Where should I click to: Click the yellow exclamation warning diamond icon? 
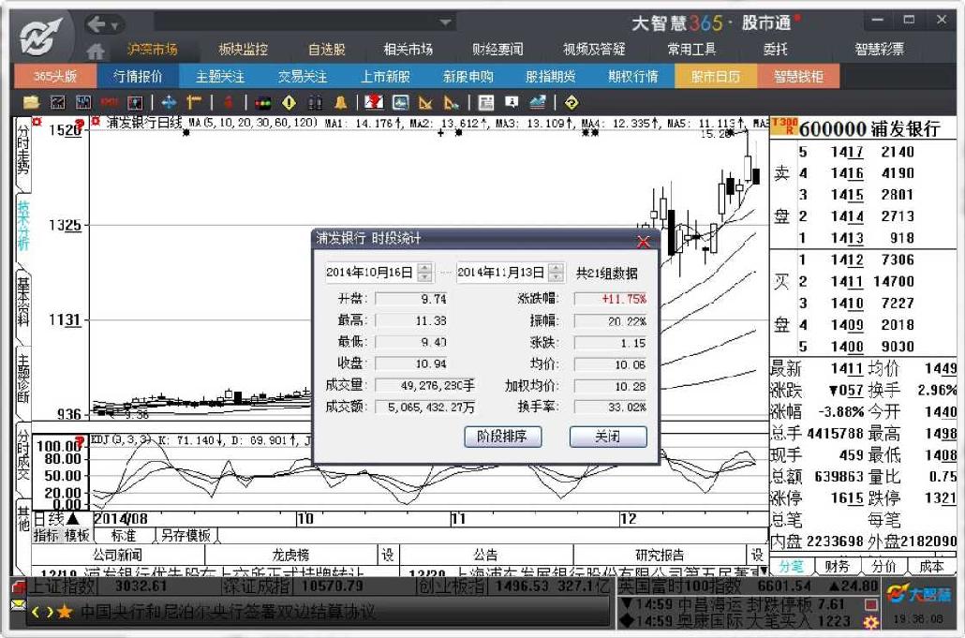point(289,103)
